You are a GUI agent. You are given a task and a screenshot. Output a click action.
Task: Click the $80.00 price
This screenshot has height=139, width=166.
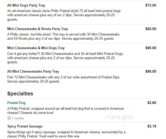pos(151,48)
